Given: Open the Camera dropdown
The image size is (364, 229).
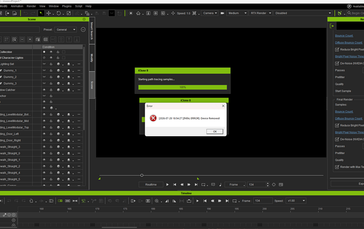Looking at the screenshot, I should 209,13.
